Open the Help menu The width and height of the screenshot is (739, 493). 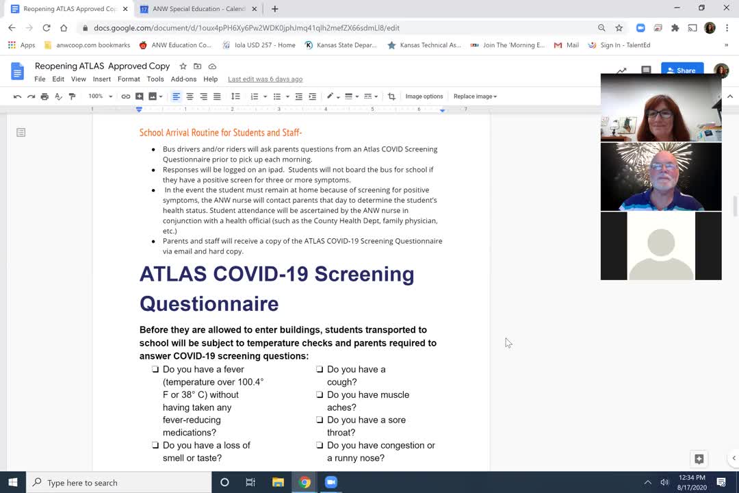(210, 79)
